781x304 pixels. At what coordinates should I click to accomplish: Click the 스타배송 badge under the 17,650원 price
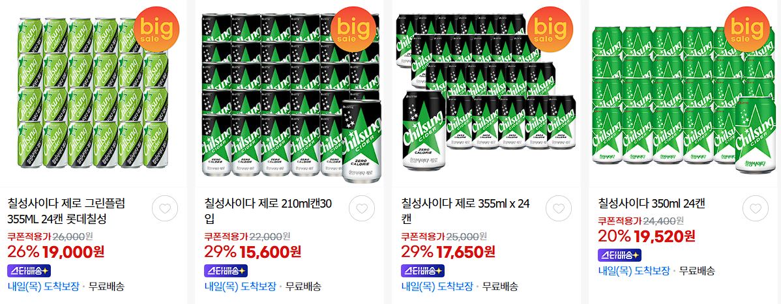click(422, 271)
